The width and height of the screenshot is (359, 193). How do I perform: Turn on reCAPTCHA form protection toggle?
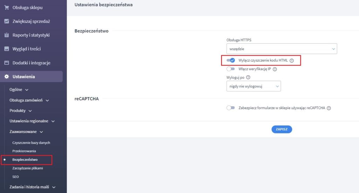pos(231,108)
